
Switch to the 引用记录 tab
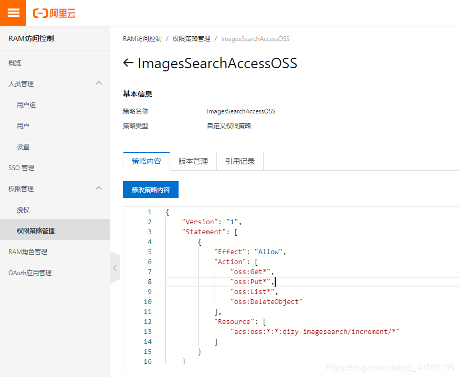point(240,161)
